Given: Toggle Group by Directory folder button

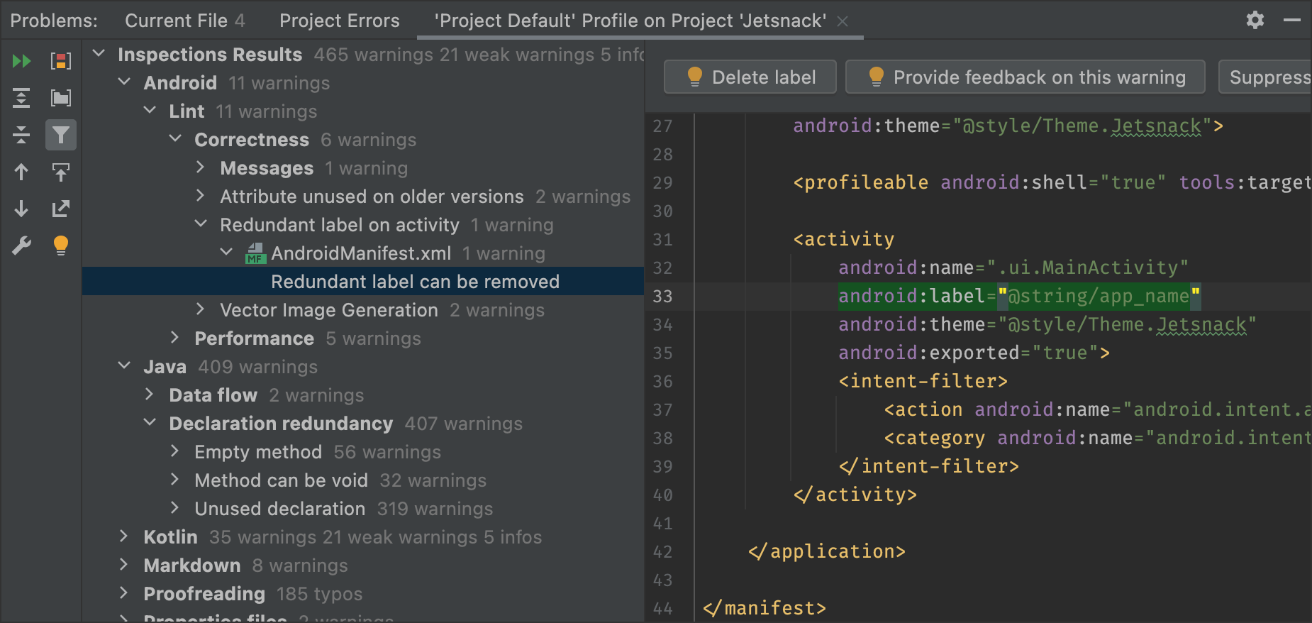Looking at the screenshot, I should point(61,98).
